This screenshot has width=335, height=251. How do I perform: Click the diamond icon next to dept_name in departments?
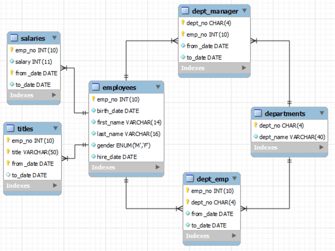pos(256,137)
